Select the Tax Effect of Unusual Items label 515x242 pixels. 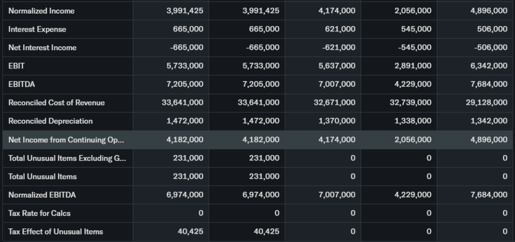(x=55, y=231)
